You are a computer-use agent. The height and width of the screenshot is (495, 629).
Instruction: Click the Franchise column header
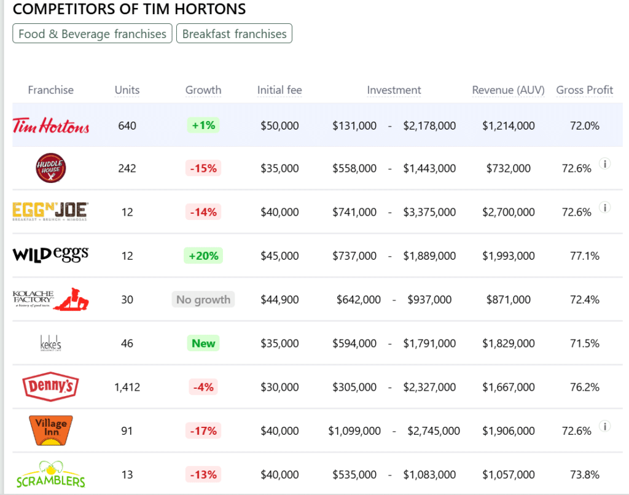click(51, 90)
